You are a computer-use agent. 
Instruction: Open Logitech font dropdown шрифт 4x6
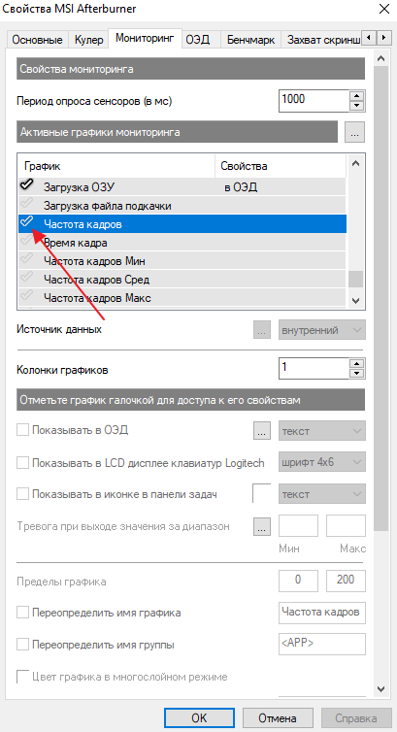(x=322, y=463)
